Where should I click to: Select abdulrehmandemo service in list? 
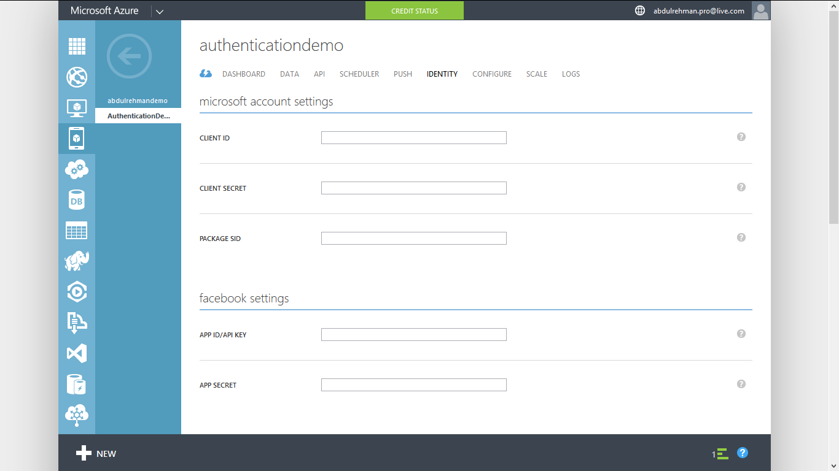tap(138, 101)
